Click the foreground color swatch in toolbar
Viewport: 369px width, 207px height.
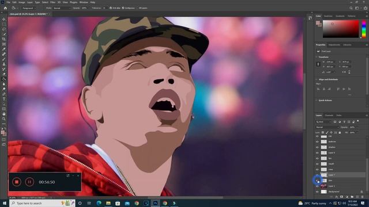point(2,133)
